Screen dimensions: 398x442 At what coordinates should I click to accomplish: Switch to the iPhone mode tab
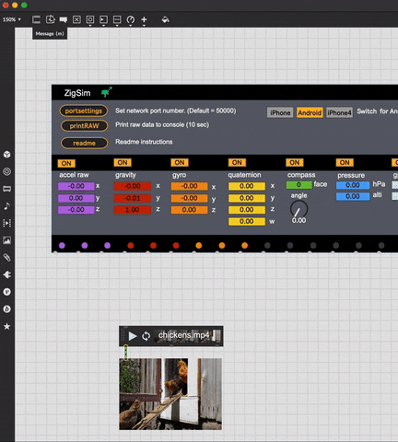pos(280,112)
